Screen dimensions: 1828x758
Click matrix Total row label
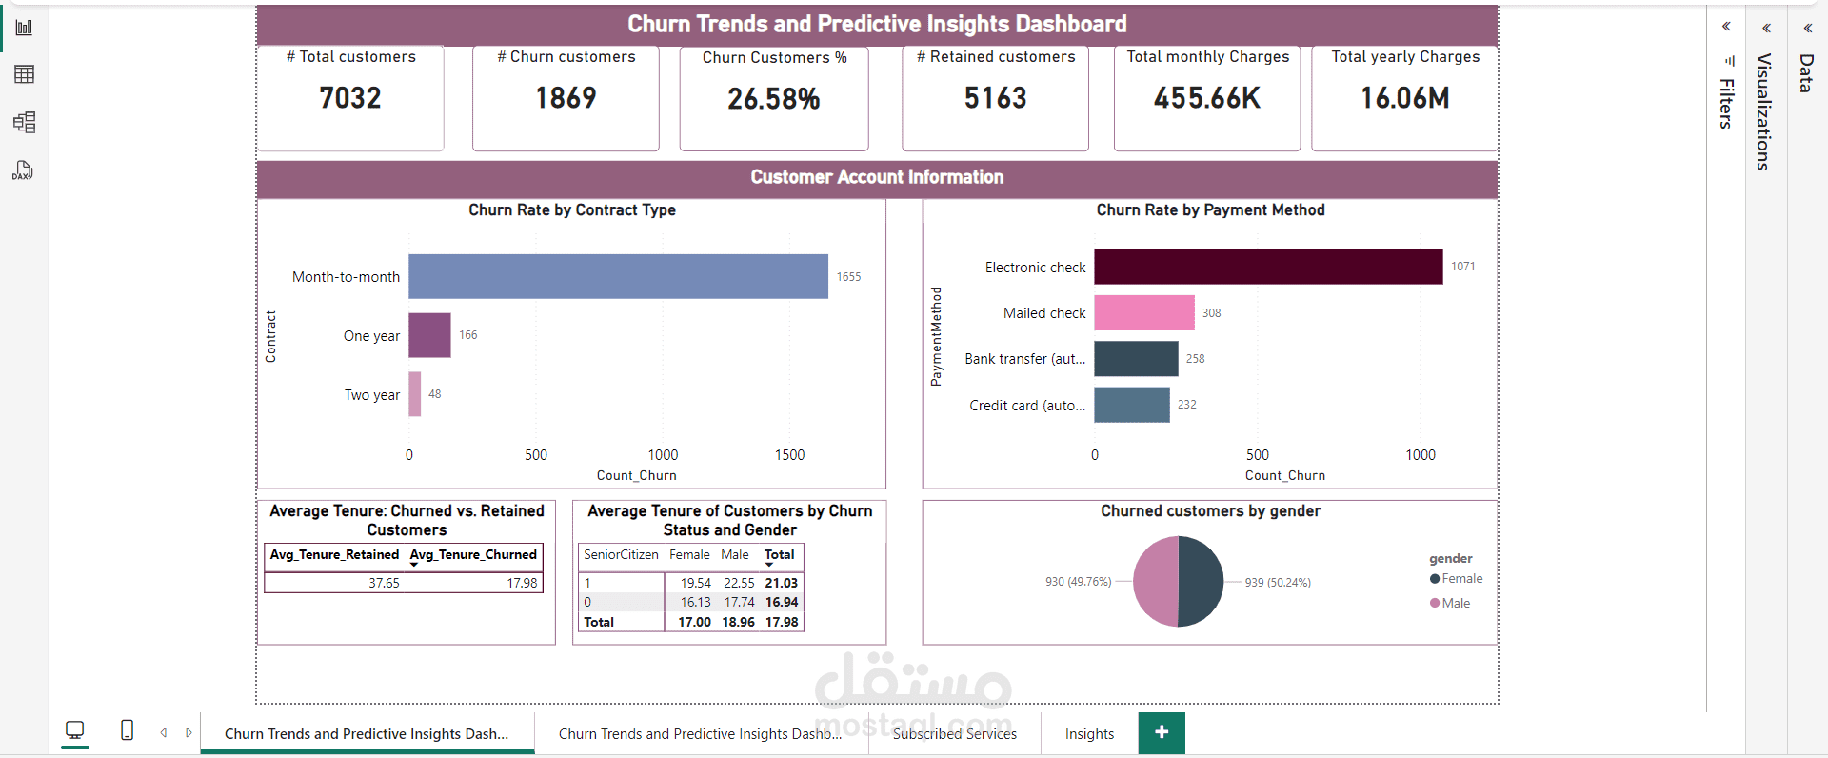coord(599,622)
